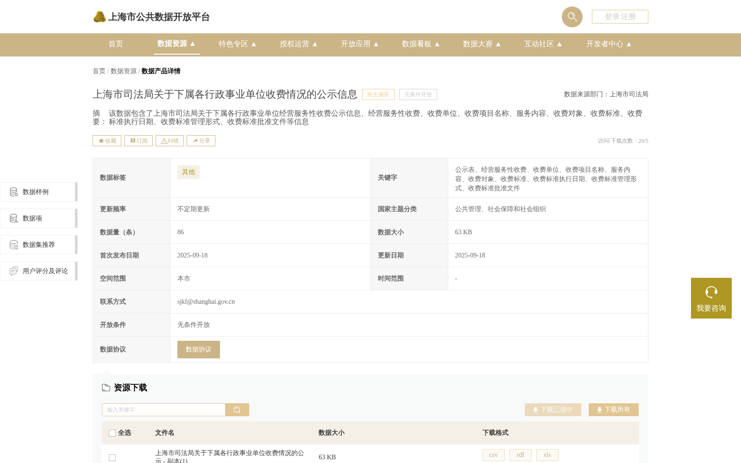
Task: Click the 下载格式 column header
Action: [496, 433]
